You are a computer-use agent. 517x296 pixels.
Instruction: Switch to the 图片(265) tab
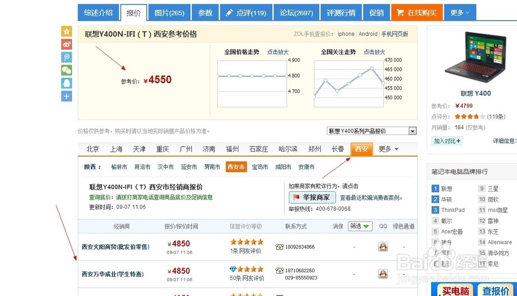click(x=170, y=12)
